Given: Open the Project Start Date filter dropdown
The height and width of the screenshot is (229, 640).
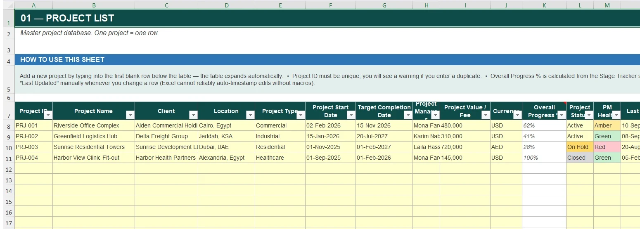Looking at the screenshot, I should (351, 115).
